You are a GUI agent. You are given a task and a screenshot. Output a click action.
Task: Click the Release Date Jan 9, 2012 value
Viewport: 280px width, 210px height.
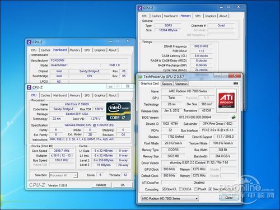point(171,110)
